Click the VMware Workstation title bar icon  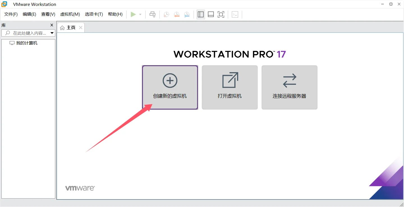4,4
